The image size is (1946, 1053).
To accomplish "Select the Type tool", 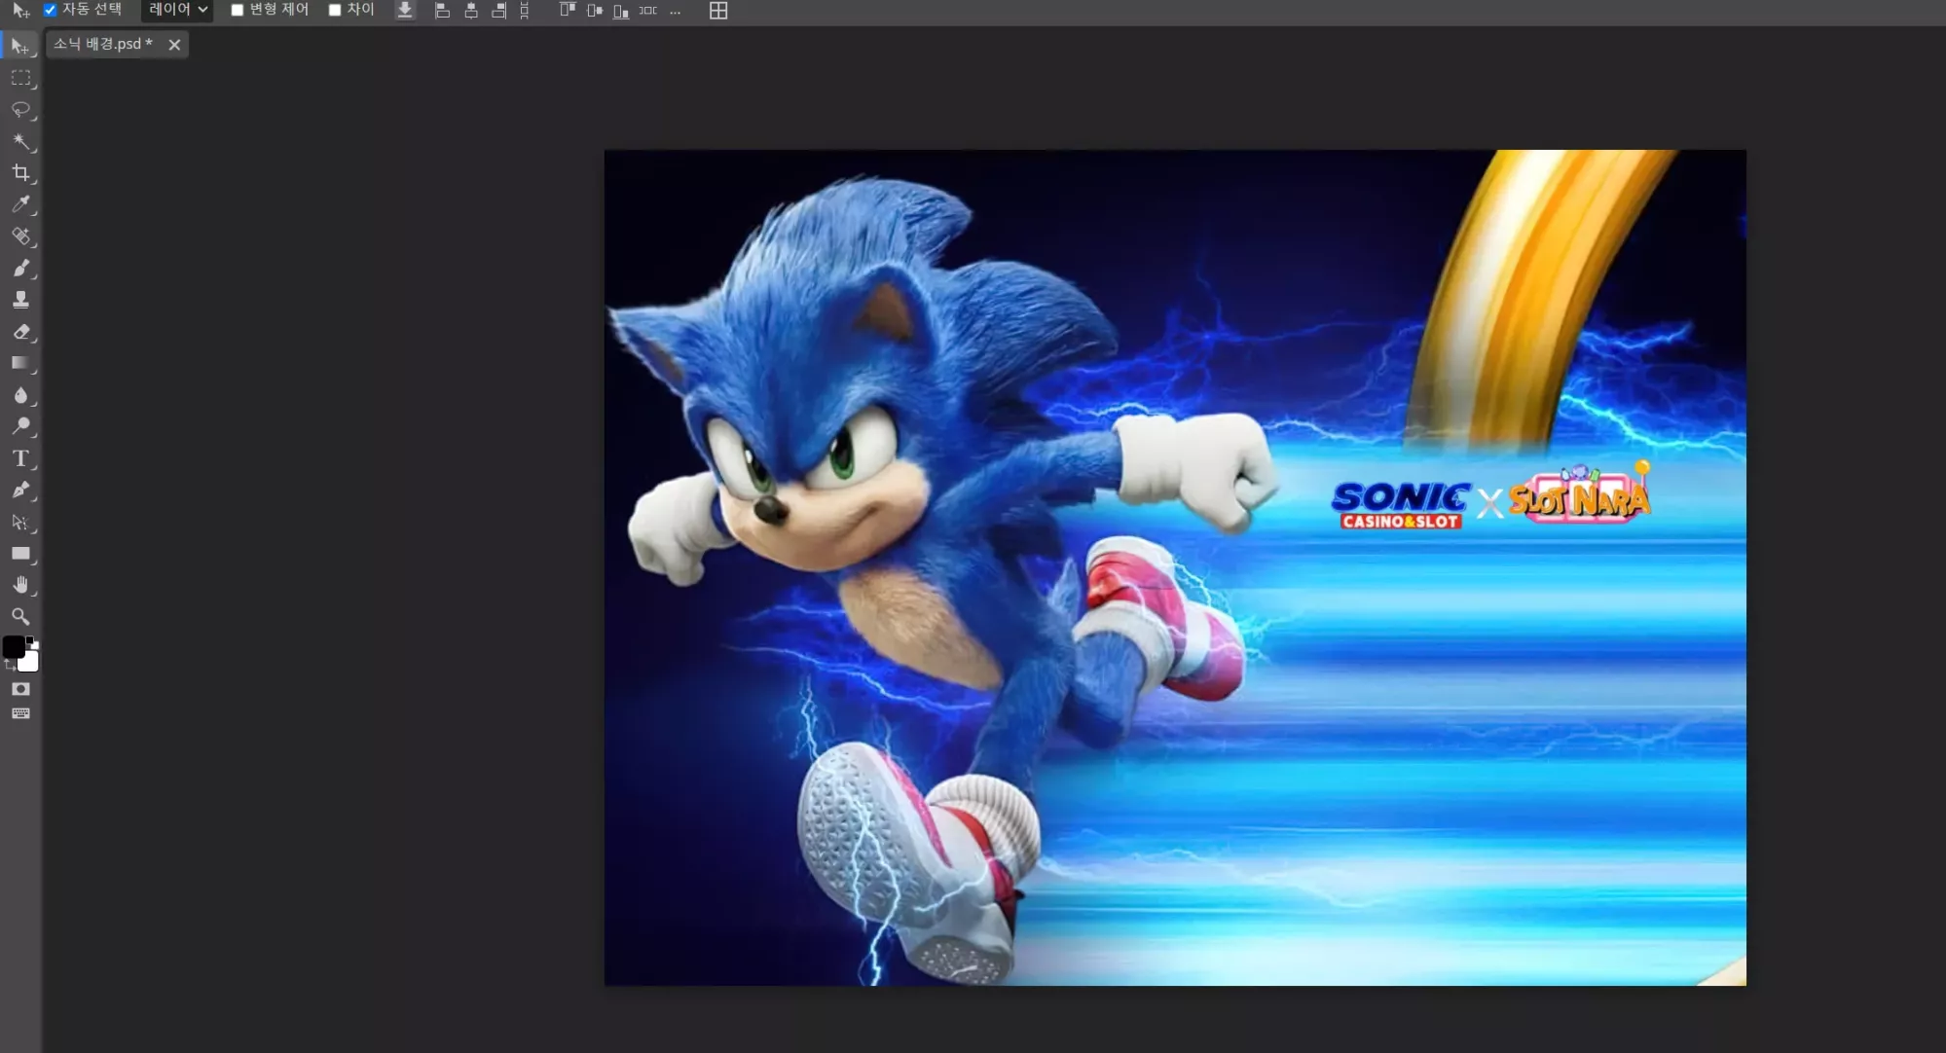I will click(x=20, y=458).
